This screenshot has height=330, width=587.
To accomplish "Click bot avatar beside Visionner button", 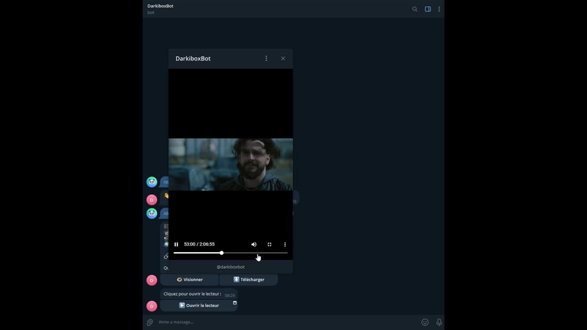I will pyautogui.click(x=152, y=280).
